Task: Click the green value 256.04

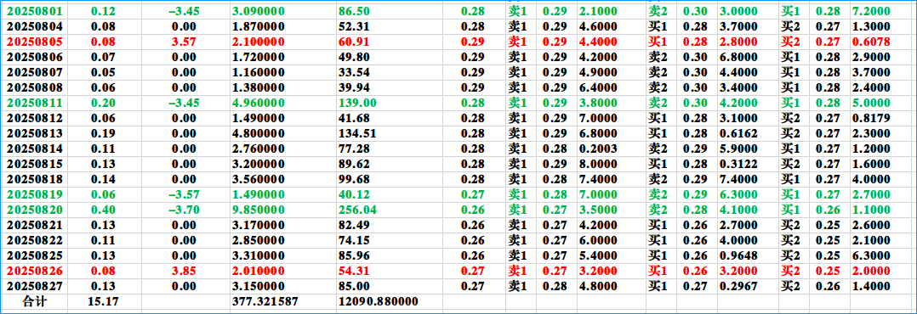Action: (x=358, y=210)
